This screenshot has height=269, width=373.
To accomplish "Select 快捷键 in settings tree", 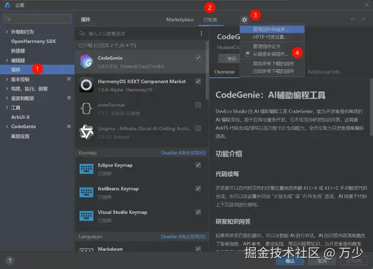I will click(x=18, y=51).
